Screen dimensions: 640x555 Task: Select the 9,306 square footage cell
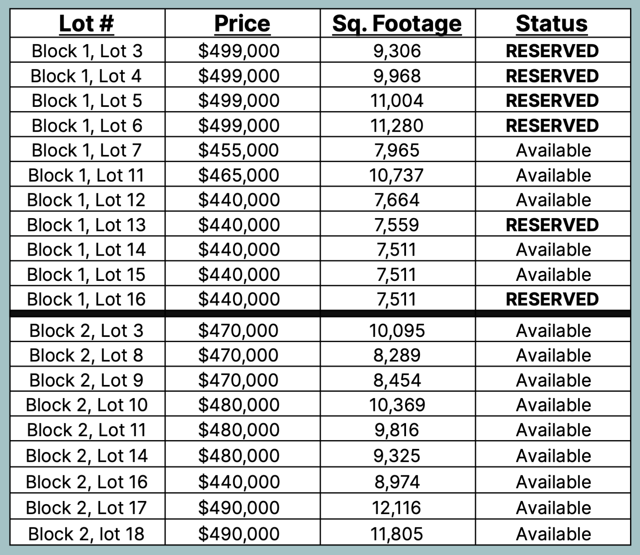point(397,51)
